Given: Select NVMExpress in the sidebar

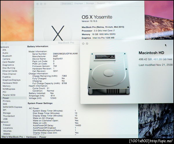Looking at the screenshot, I should (9, 89).
